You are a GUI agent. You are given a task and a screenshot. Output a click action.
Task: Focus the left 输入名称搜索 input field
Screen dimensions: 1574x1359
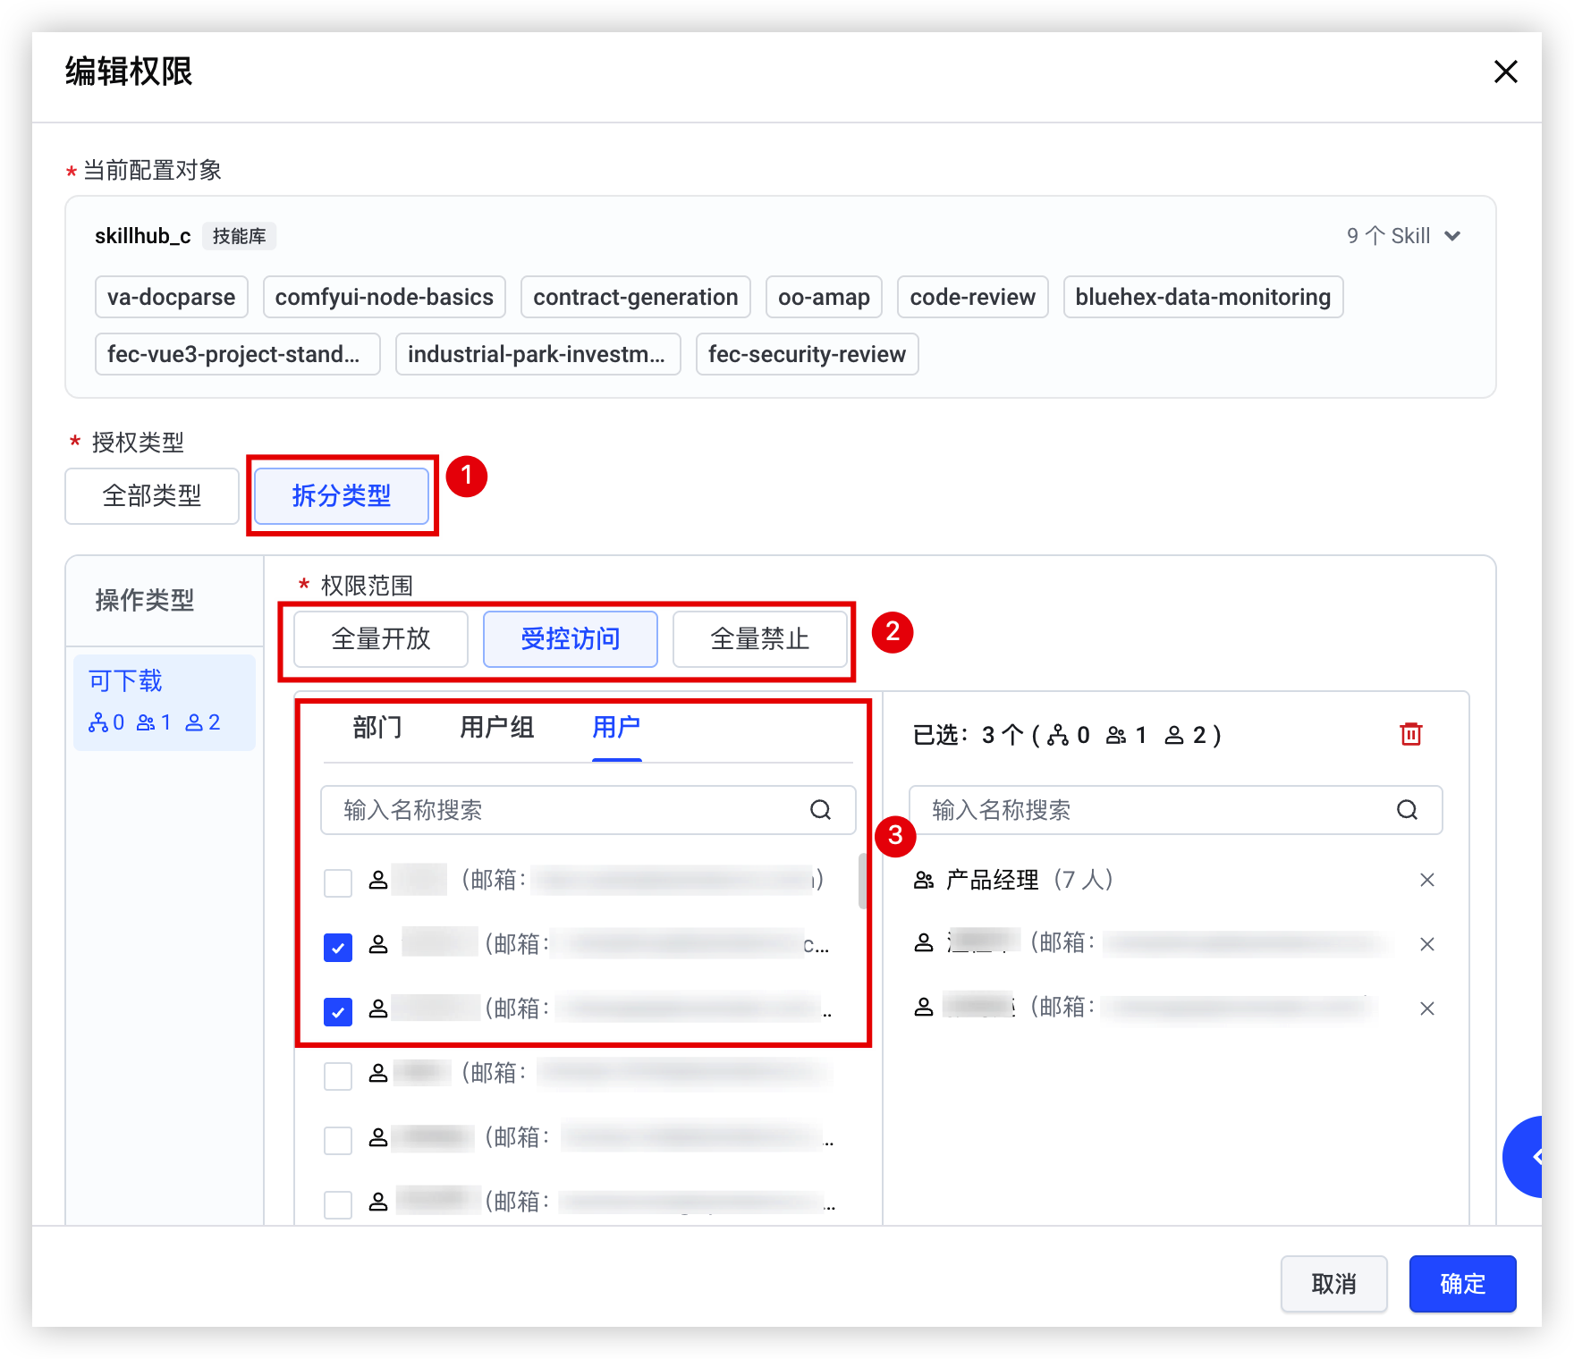pyautogui.click(x=588, y=810)
